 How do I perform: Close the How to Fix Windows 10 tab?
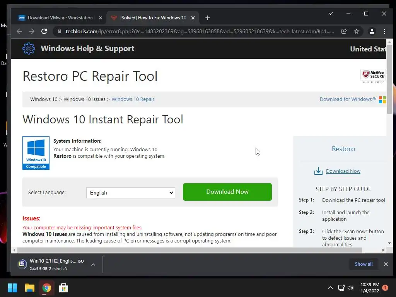click(x=193, y=18)
